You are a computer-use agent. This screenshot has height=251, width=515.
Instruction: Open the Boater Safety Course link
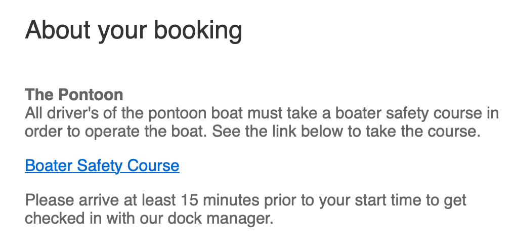coord(102,165)
